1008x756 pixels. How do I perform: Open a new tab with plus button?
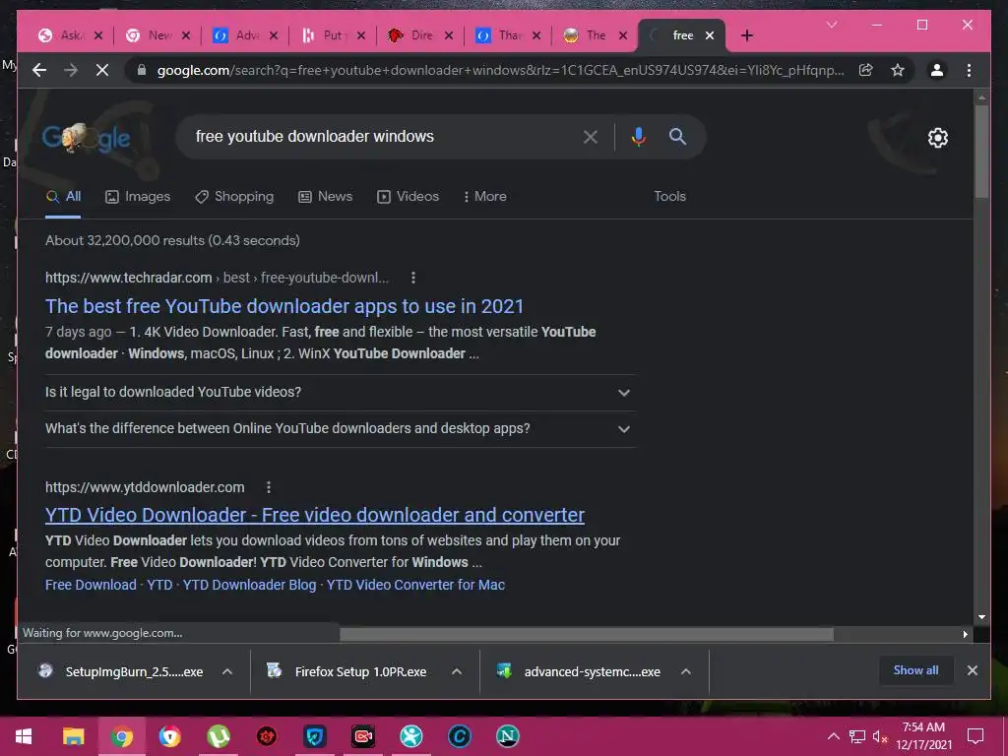746,35
